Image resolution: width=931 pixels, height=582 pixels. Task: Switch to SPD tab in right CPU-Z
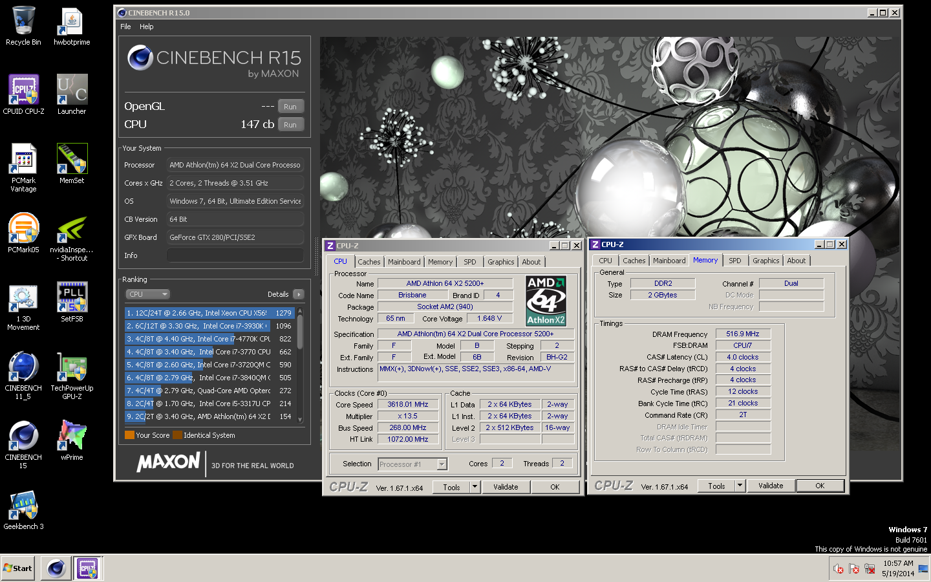coord(735,261)
